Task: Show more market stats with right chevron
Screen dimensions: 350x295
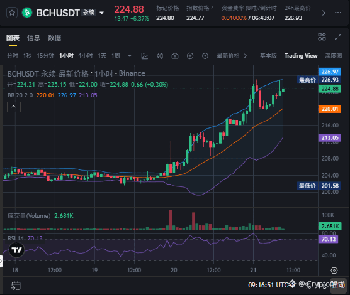Action: pos(324,13)
